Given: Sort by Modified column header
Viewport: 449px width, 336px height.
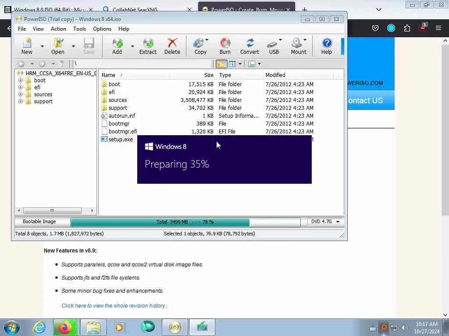Looking at the screenshot, I should 298,75.
